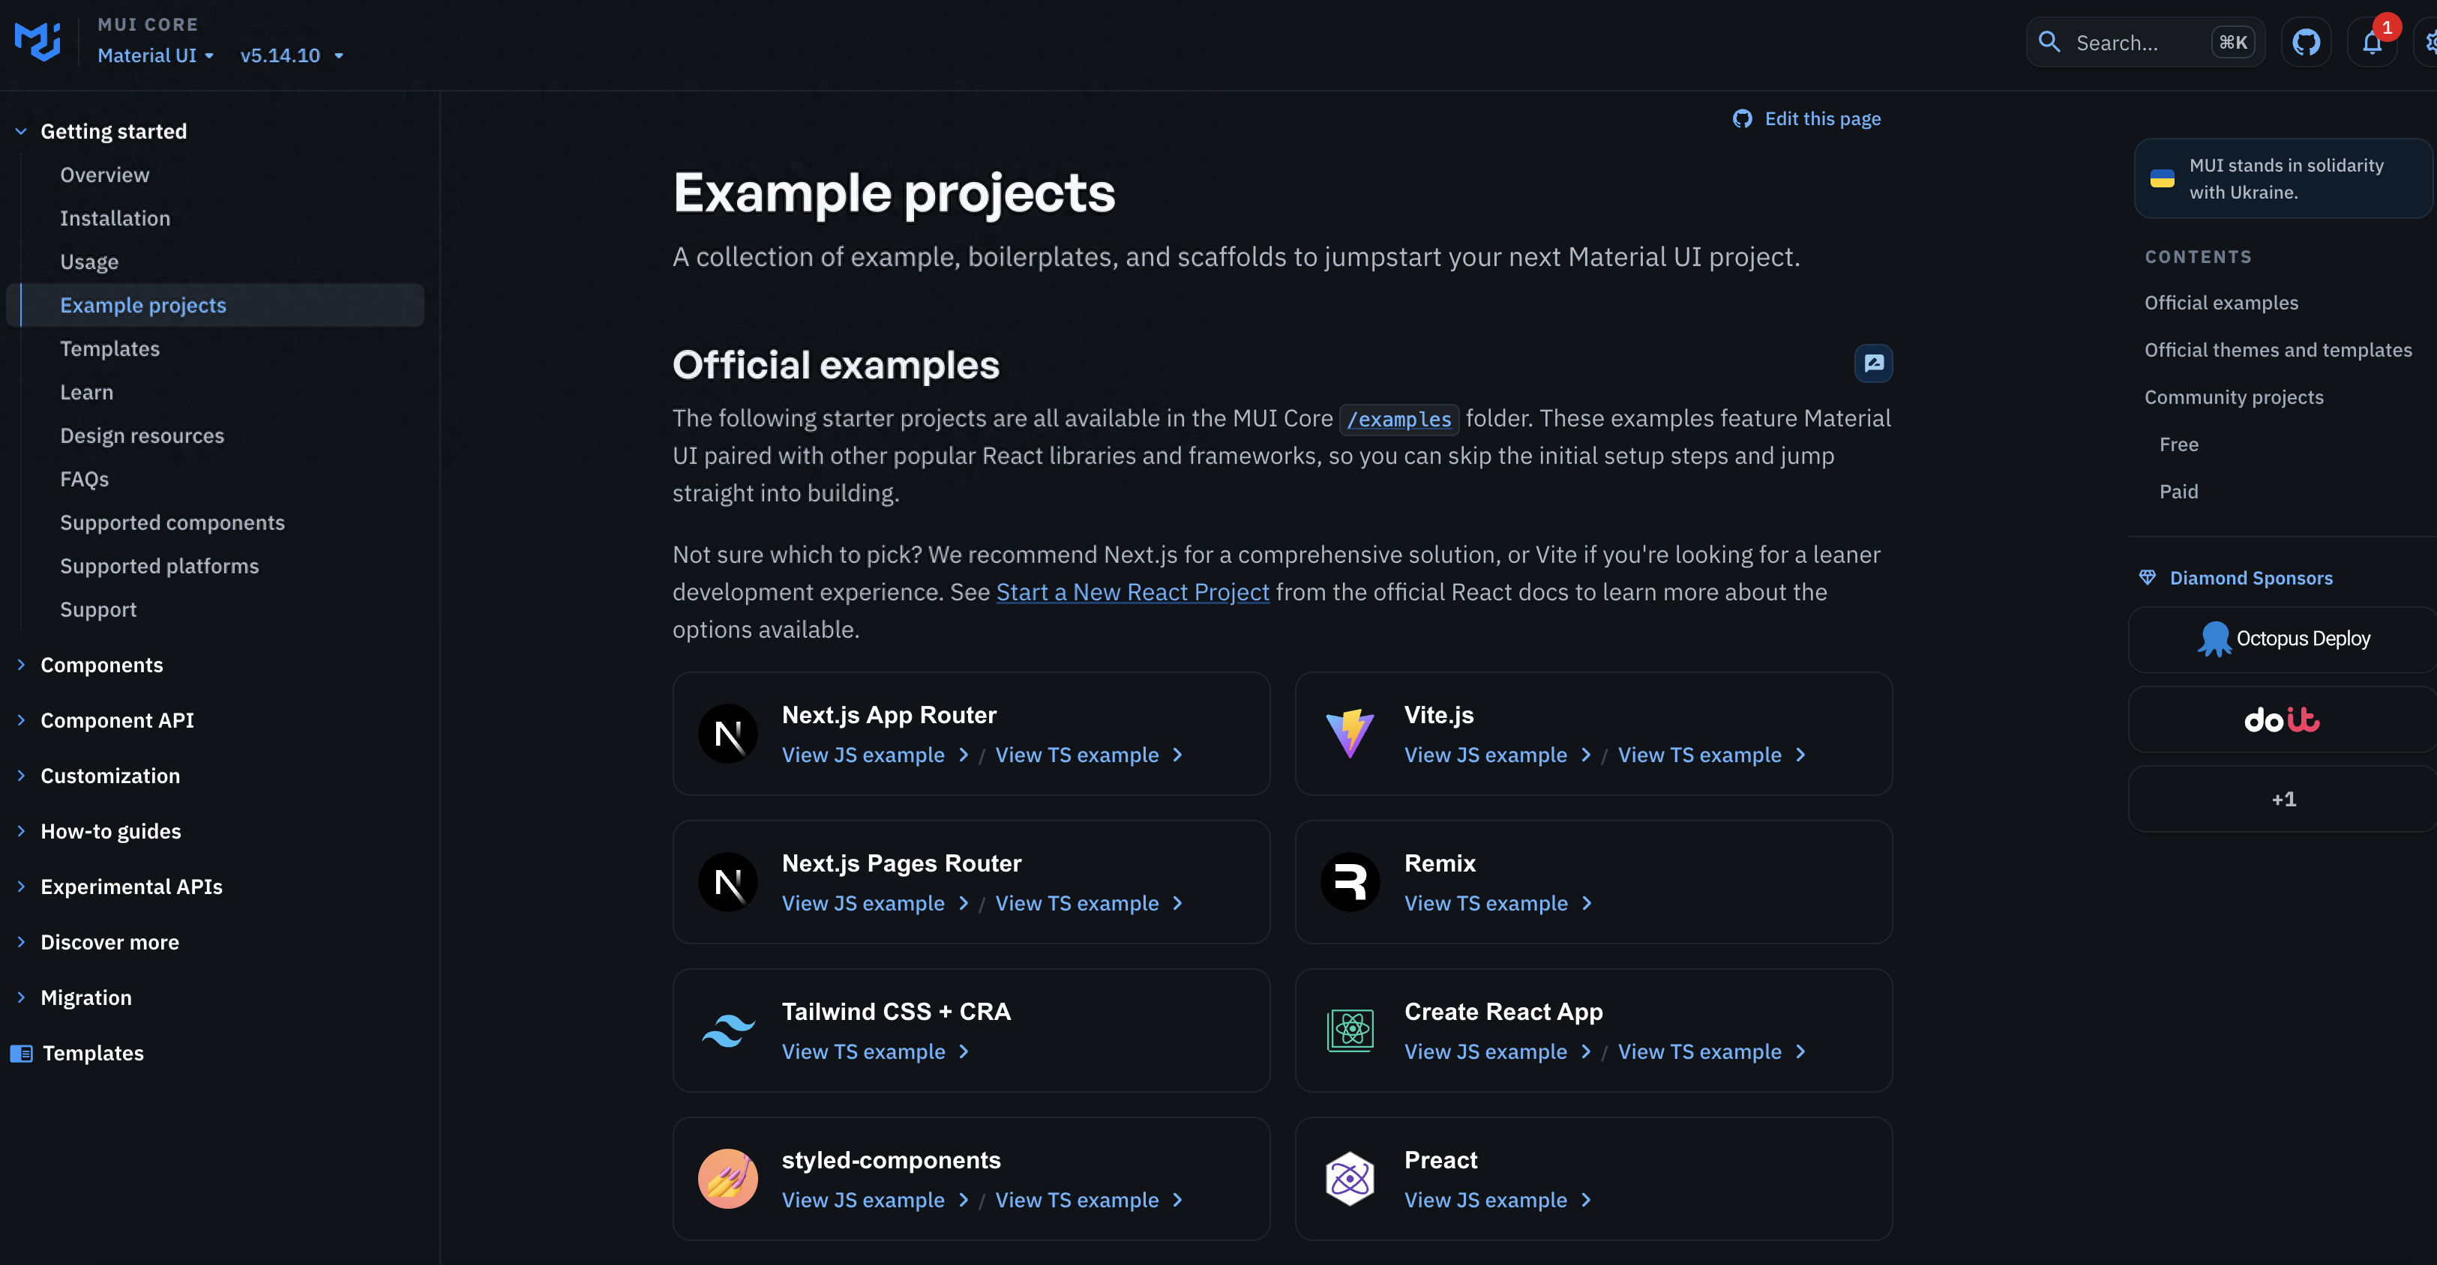The width and height of the screenshot is (2437, 1265).
Task: Click the GitHub icon next to Edit this page
Action: point(1742,119)
